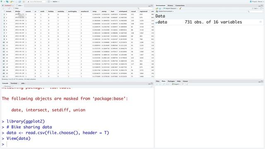The image size is (265, 149).
Task: Minimize the console pane
Action: (149, 84)
